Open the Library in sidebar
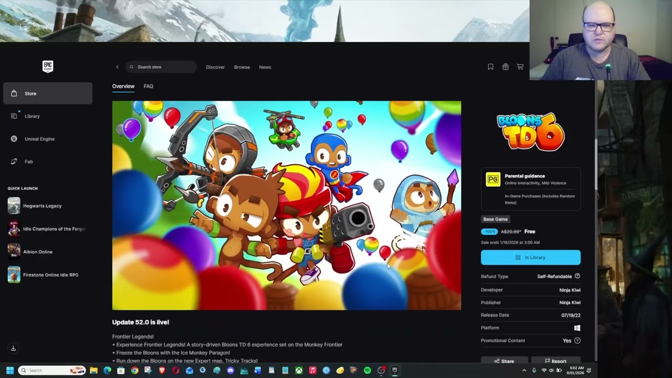Viewport: 672px width, 378px height. tap(47, 116)
